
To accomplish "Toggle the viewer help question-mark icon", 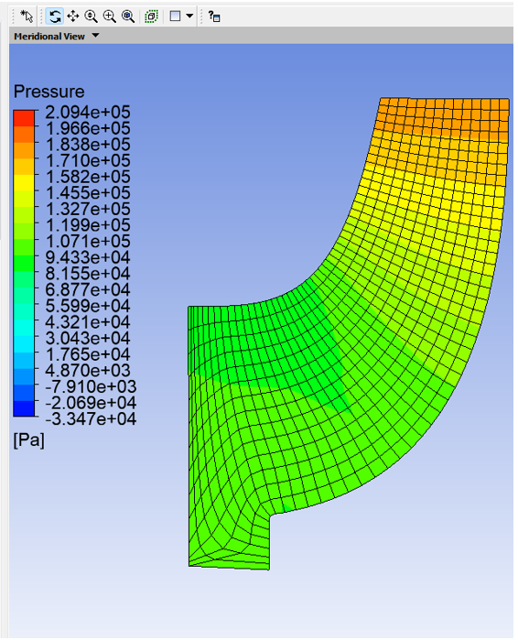I will click(214, 16).
